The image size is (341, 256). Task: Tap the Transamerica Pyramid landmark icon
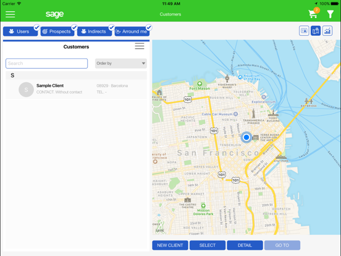(x=253, y=113)
